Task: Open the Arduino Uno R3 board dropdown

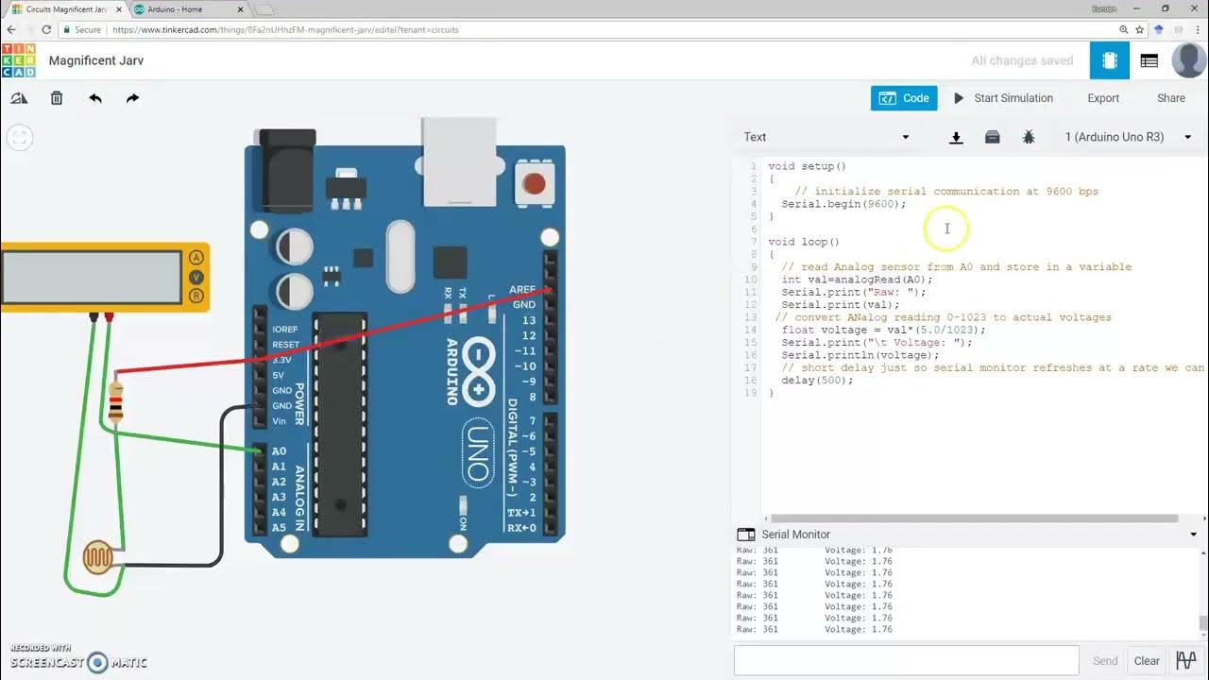Action: [x=1129, y=137]
